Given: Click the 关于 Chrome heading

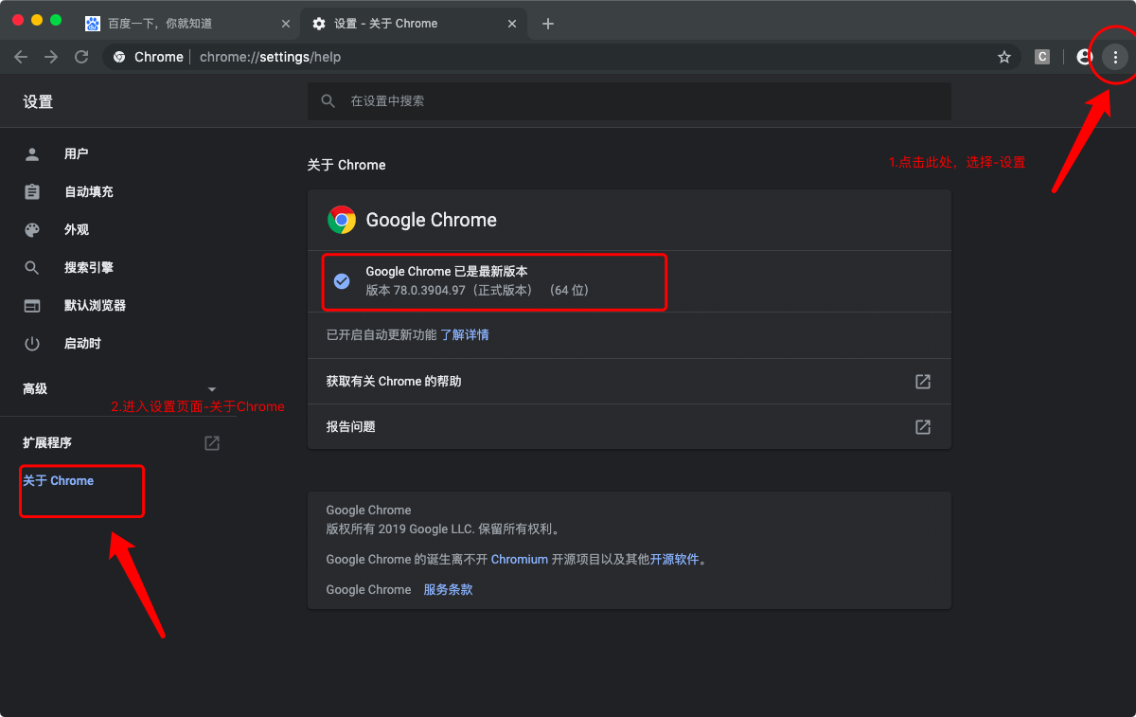Looking at the screenshot, I should (x=346, y=165).
